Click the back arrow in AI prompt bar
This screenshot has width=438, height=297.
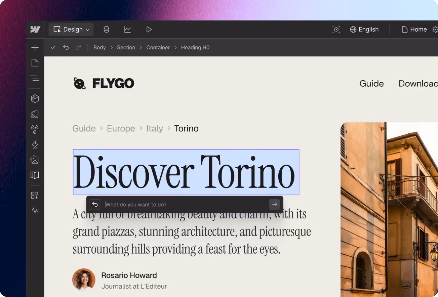click(x=95, y=204)
